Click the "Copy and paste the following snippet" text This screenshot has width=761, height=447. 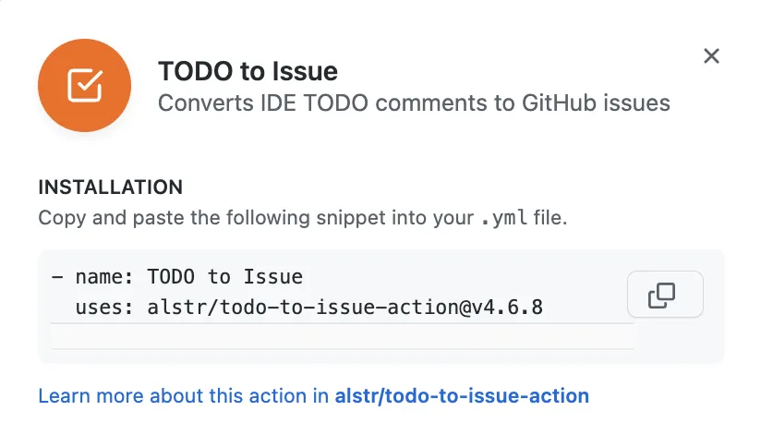(231, 219)
